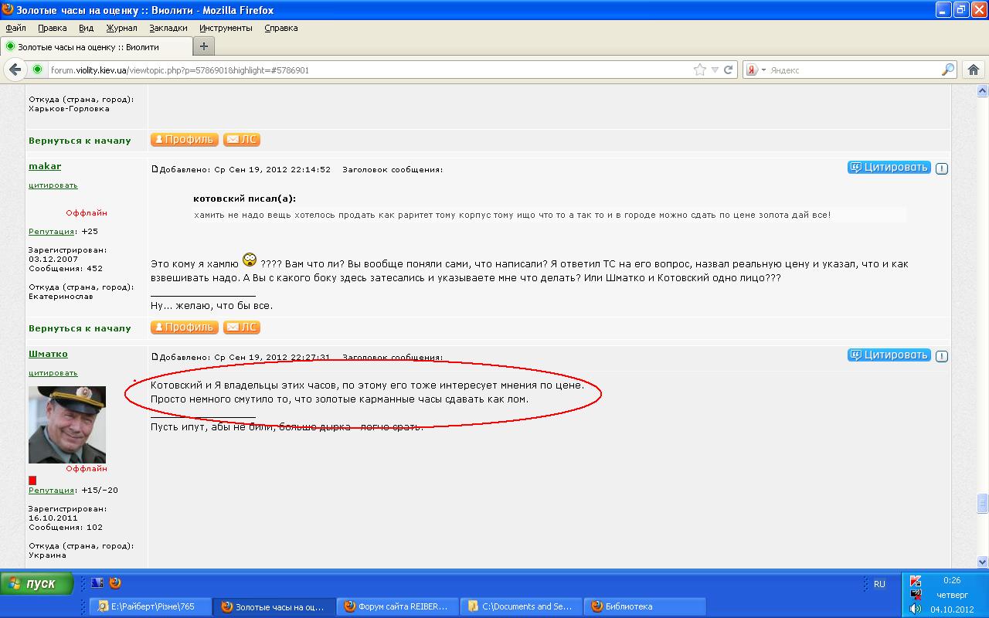The height and width of the screenshot is (618, 989).
Task: Open Шматко's Репутация link
Action: 52,491
